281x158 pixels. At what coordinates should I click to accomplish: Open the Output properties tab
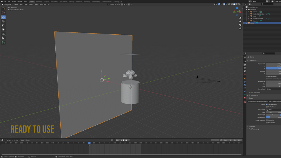245,65
